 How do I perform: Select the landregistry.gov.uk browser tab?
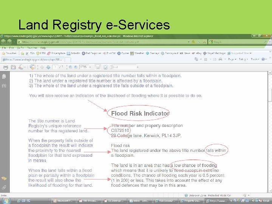click(x=33, y=60)
